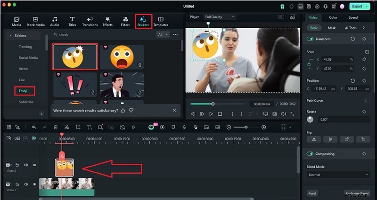
Task: Open the sticker panel more options menu
Action: point(175,34)
